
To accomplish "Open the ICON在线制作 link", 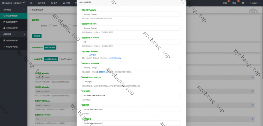I will coord(115,58).
